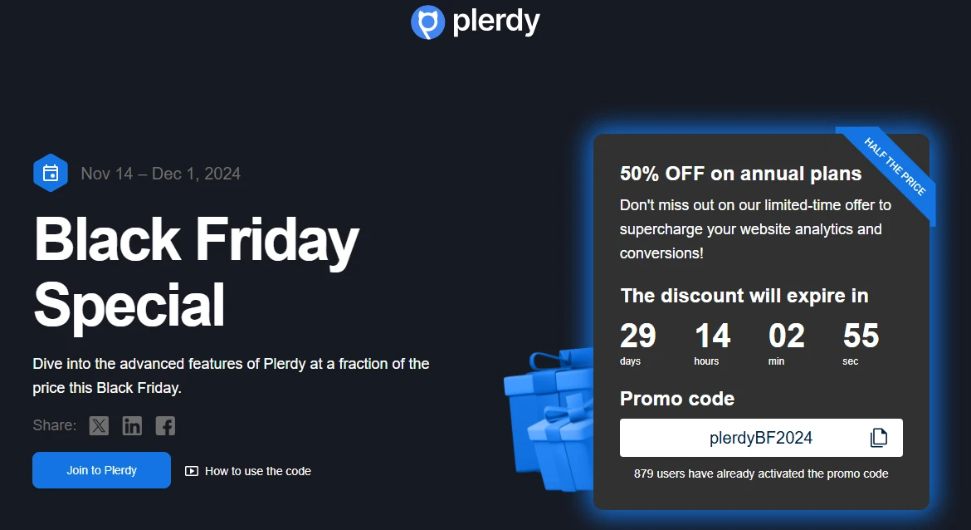Share the offer on LinkedIn
Image resolution: width=971 pixels, height=530 pixels.
132,426
